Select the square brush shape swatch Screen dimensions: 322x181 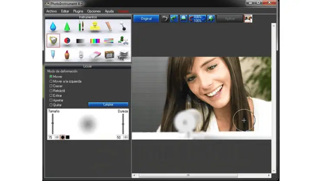68,137
